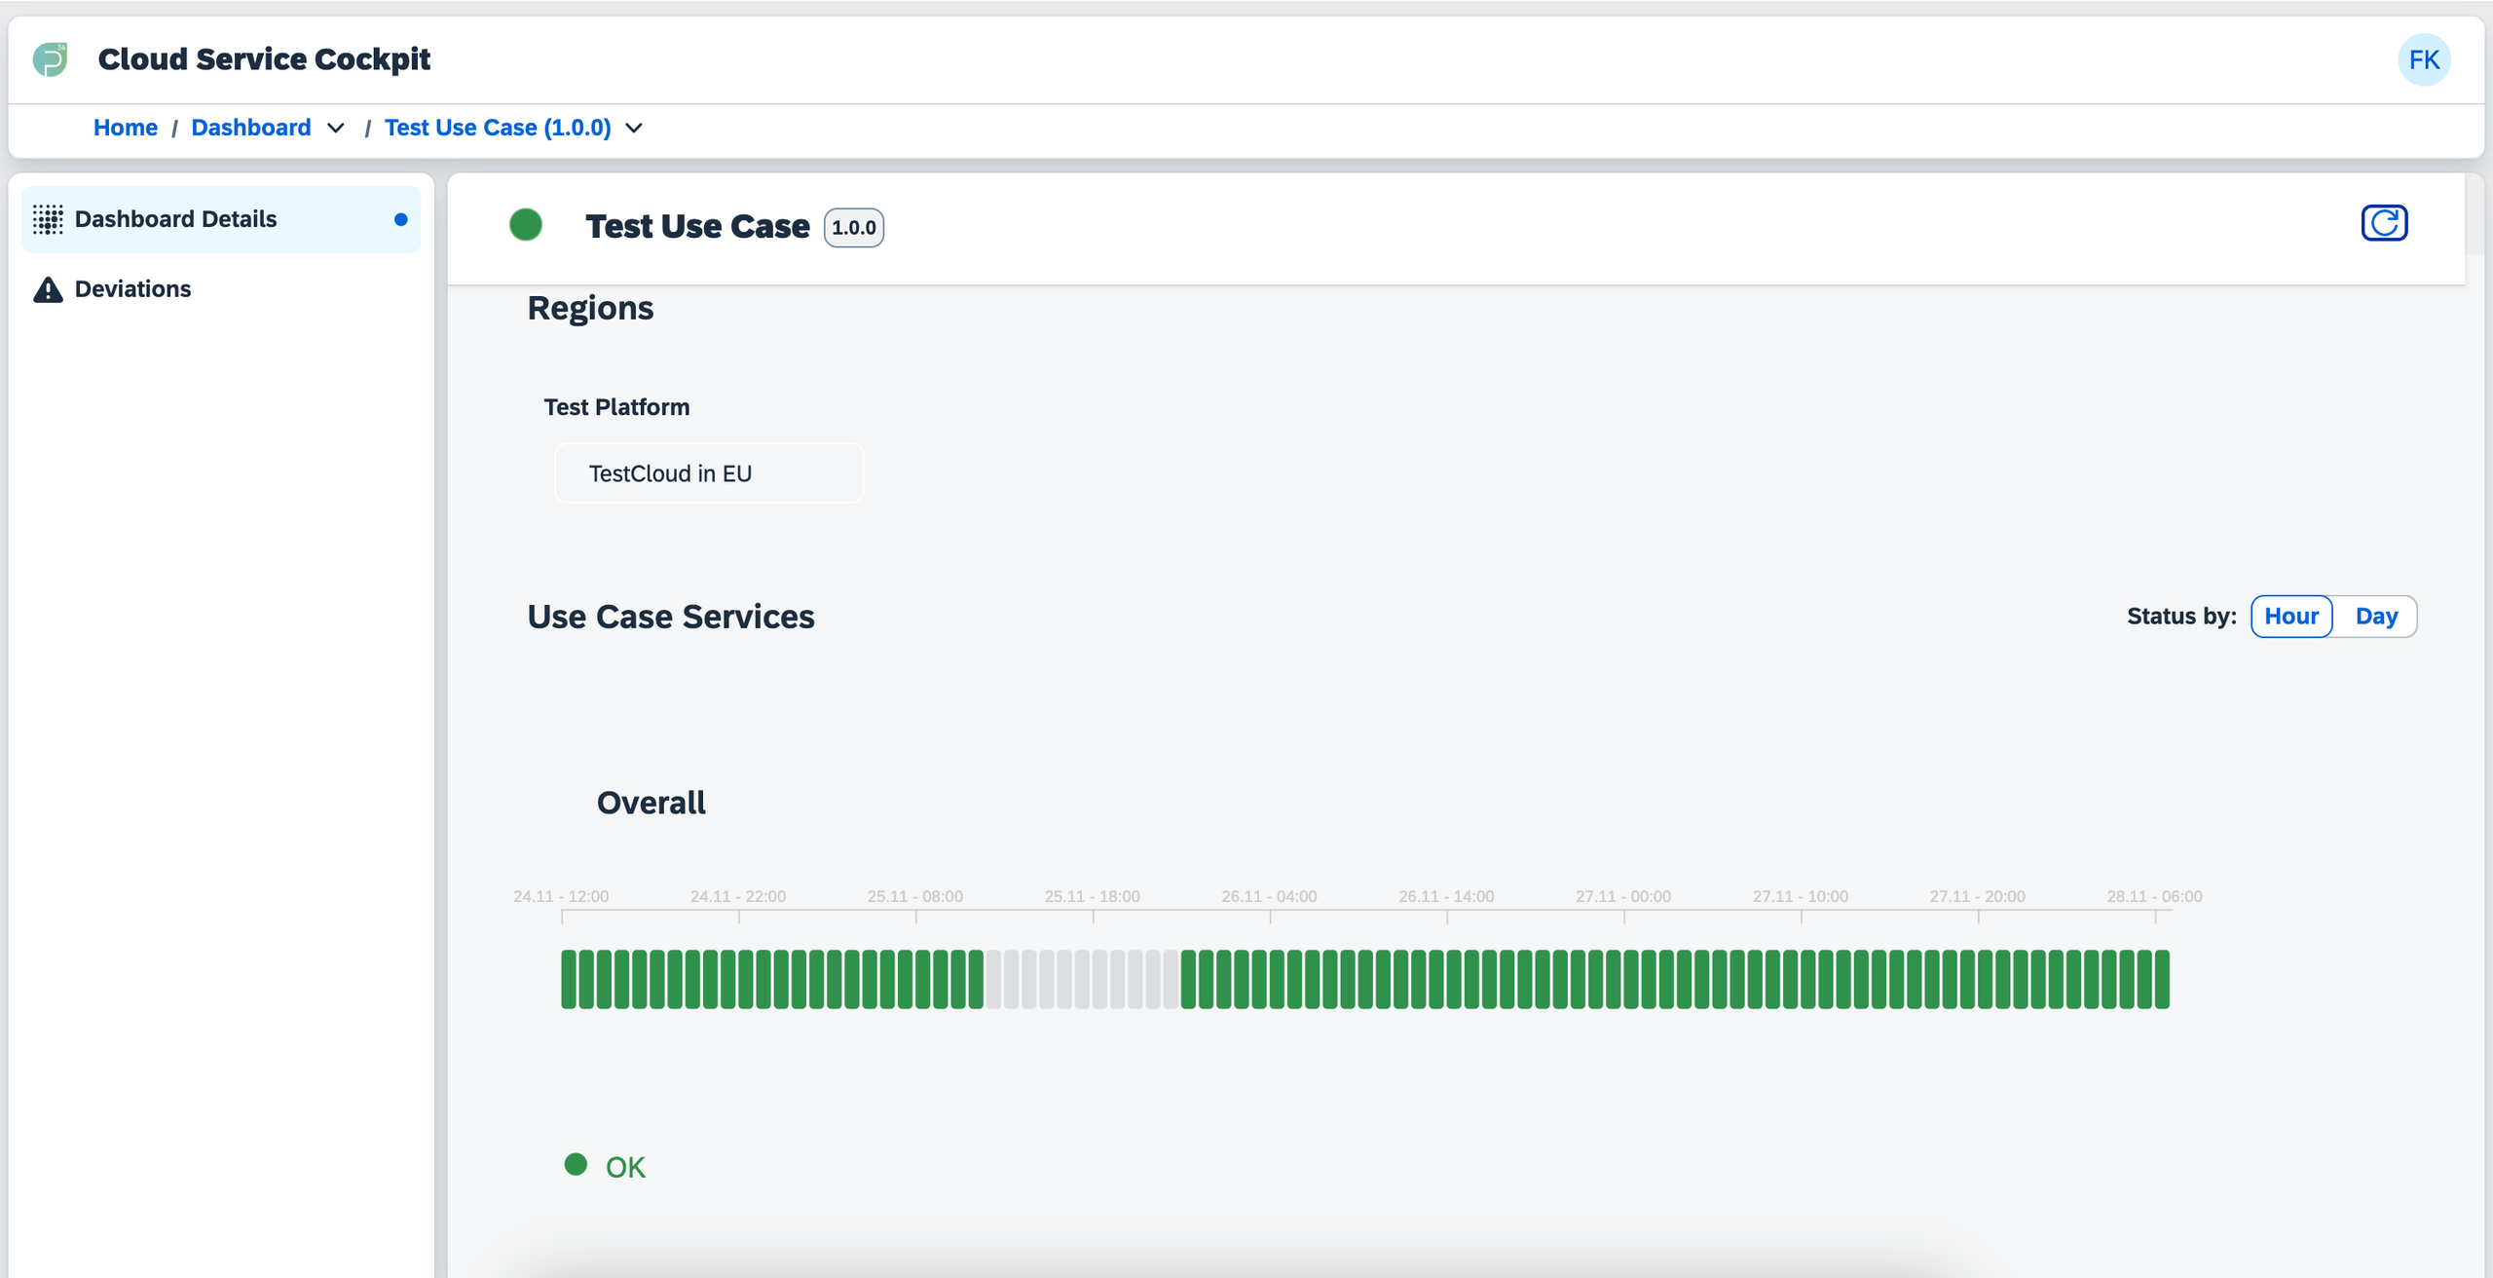This screenshot has width=2493, height=1278.
Task: Expand the Dashboard breadcrumb dropdown
Action: [335, 128]
